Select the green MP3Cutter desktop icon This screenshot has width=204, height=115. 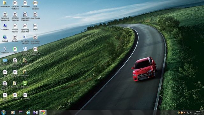[25, 84]
